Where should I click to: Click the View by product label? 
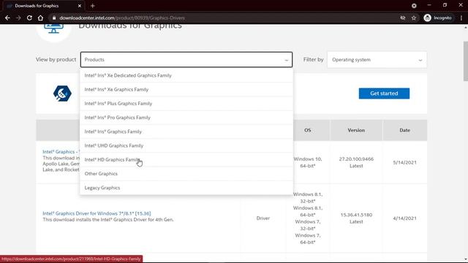56,60
